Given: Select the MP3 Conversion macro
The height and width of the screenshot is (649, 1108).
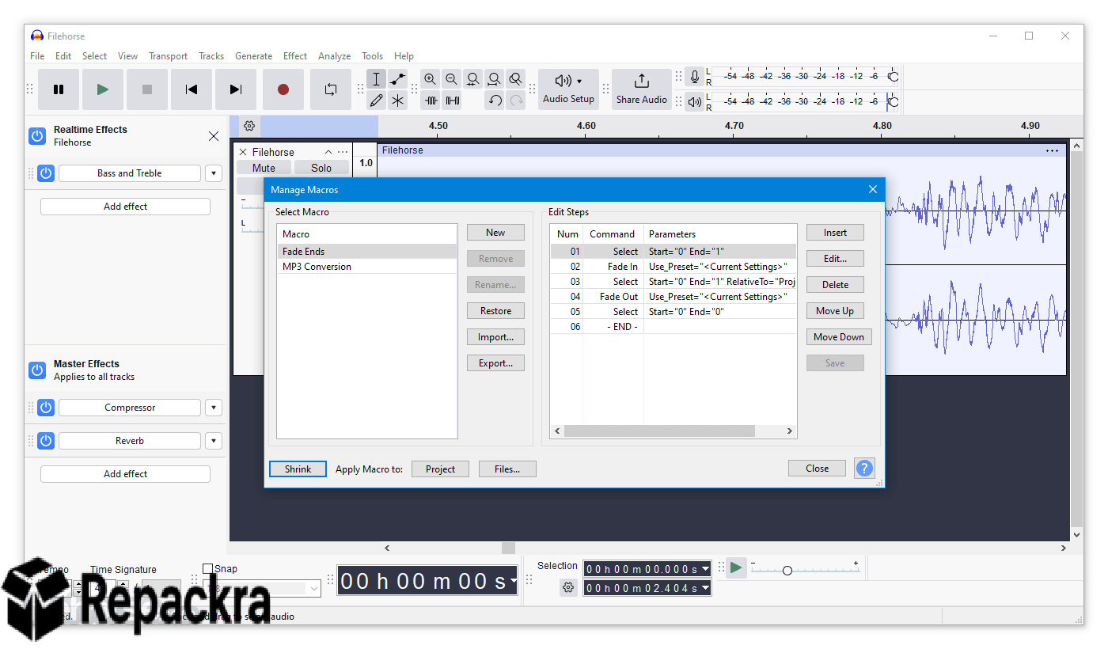Looking at the screenshot, I should tap(366, 267).
